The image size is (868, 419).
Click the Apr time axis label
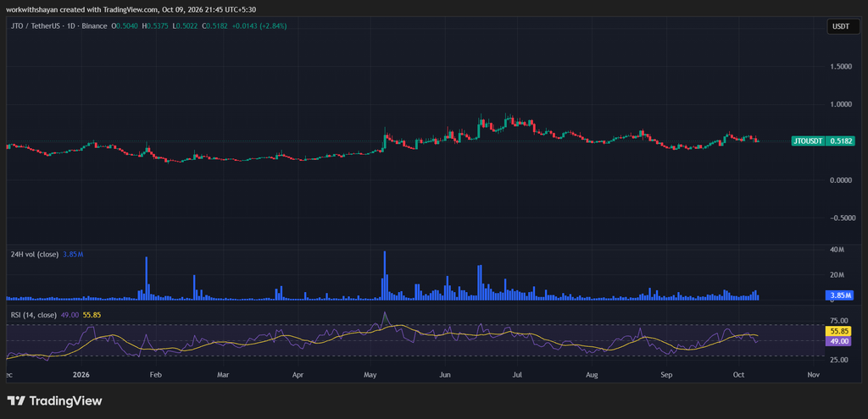point(298,375)
